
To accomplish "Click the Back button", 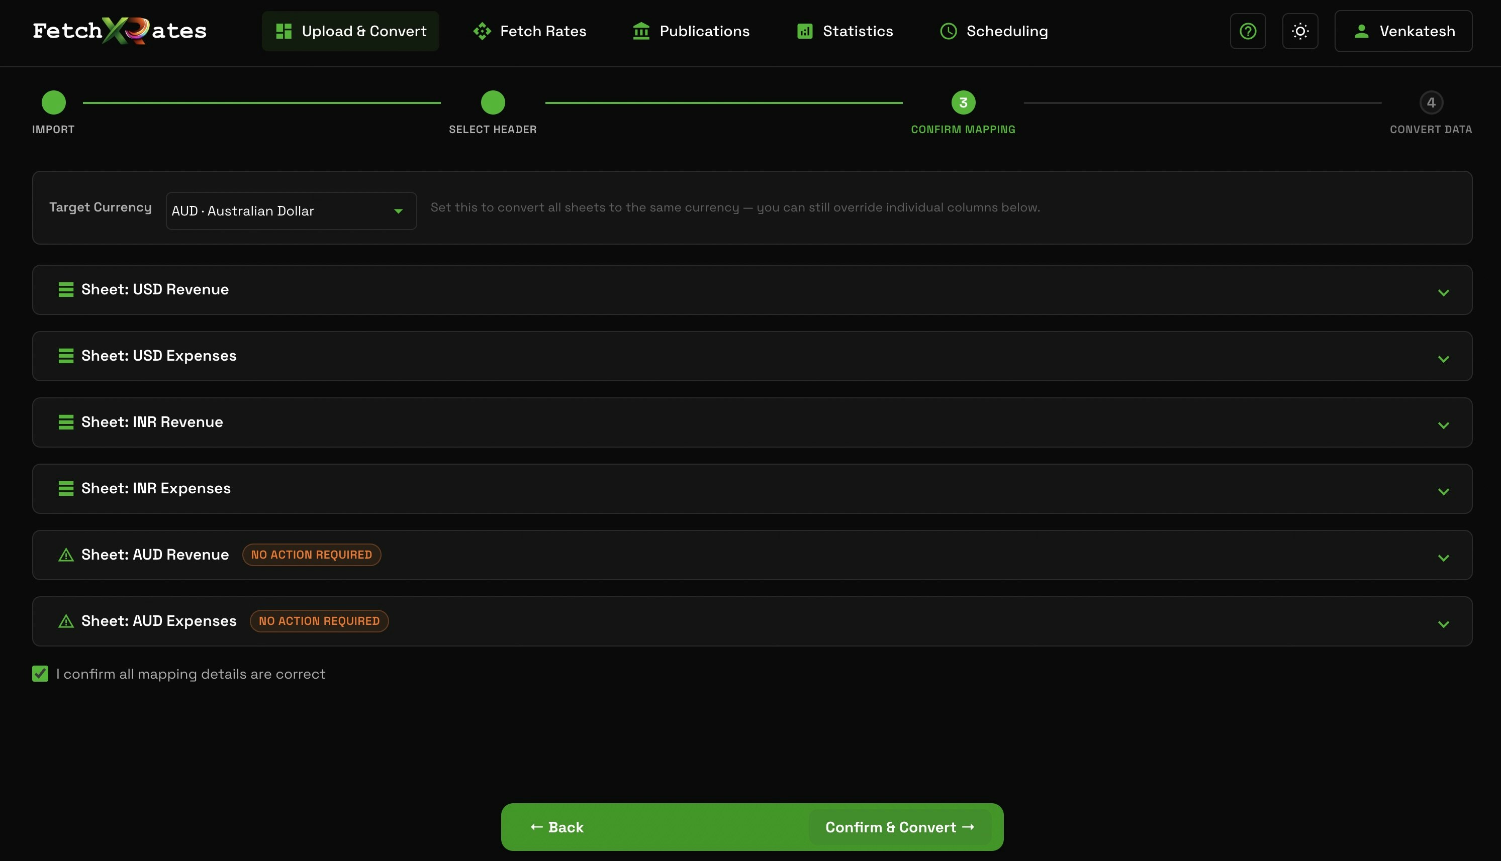I will (x=557, y=827).
